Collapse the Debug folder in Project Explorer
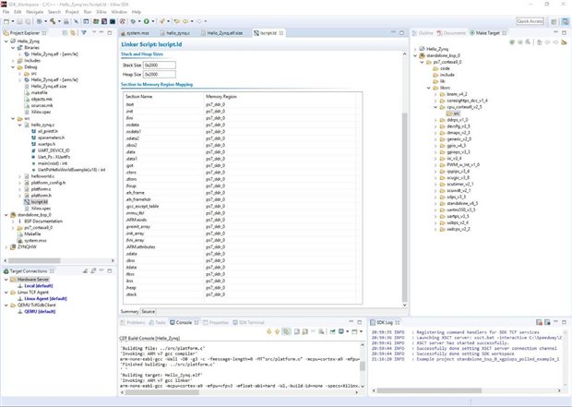Screen dimensions: 572x407 click(x=14, y=67)
